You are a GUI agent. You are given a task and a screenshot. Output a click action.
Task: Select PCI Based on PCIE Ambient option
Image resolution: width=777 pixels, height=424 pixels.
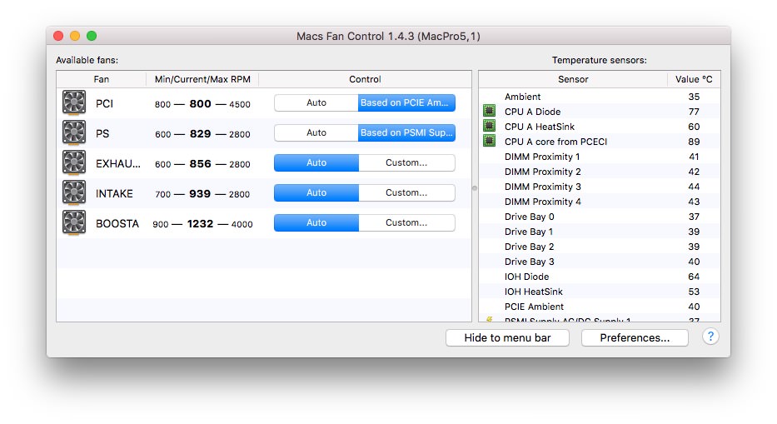406,102
